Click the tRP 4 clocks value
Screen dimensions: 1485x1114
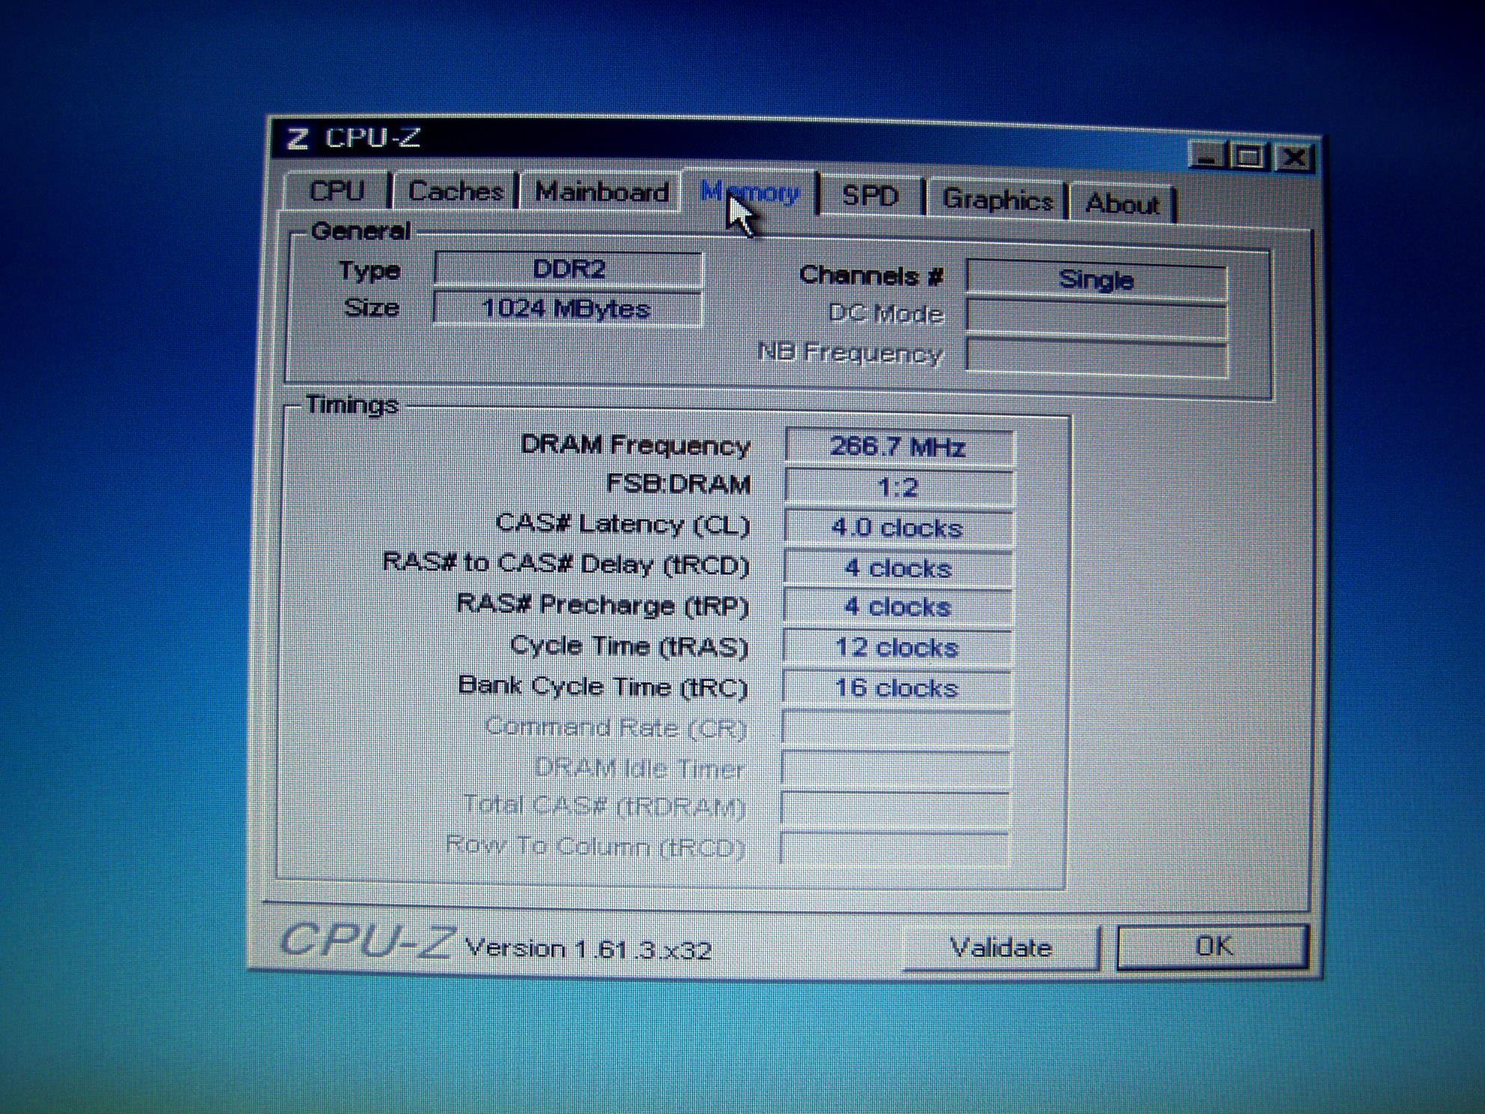click(897, 607)
